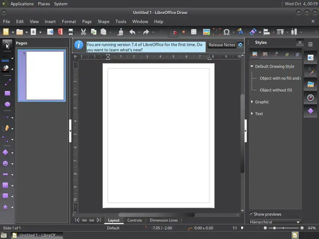Select the arrow Select tool
Image resolution: width=319 pixels, height=239 pixels.
7,45
